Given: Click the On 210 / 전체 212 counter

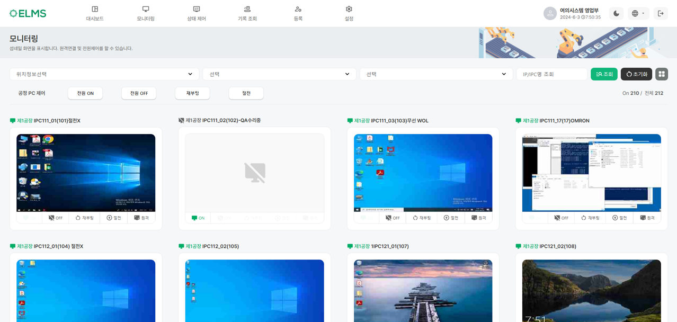Looking at the screenshot, I should pyautogui.click(x=643, y=93).
